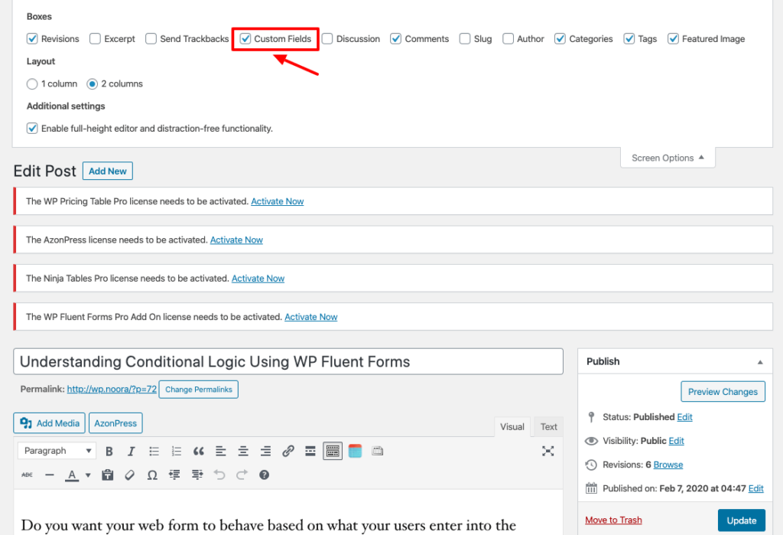Viewport: 783px width, 535px height.
Task: Click the Update button
Action: click(741, 520)
